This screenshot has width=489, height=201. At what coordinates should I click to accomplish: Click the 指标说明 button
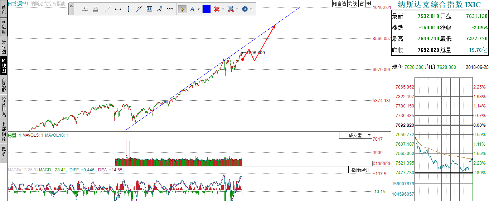pyautogui.click(x=360, y=170)
